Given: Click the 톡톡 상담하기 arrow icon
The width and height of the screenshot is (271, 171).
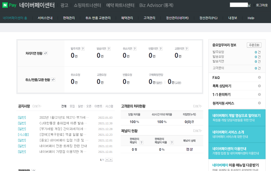Looking at the screenshot, I should click(259, 86).
